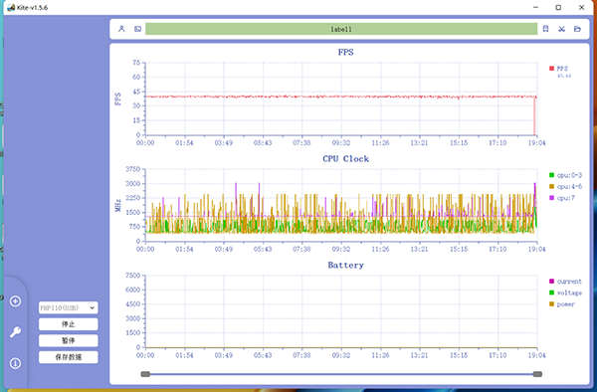597x392 pixels.
Task: Click the bookmark icon in top toolbar
Action: coord(545,29)
